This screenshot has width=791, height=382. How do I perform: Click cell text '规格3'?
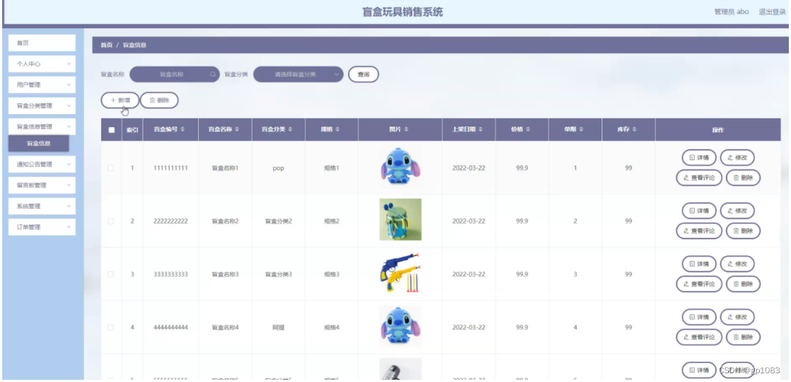tap(331, 274)
